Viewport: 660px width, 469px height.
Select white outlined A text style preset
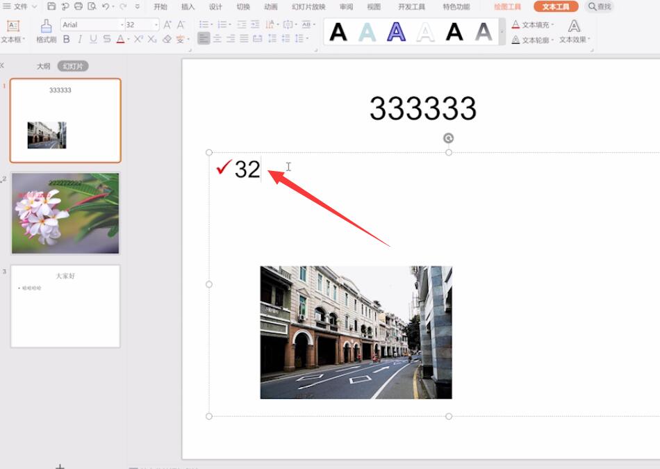tap(425, 32)
